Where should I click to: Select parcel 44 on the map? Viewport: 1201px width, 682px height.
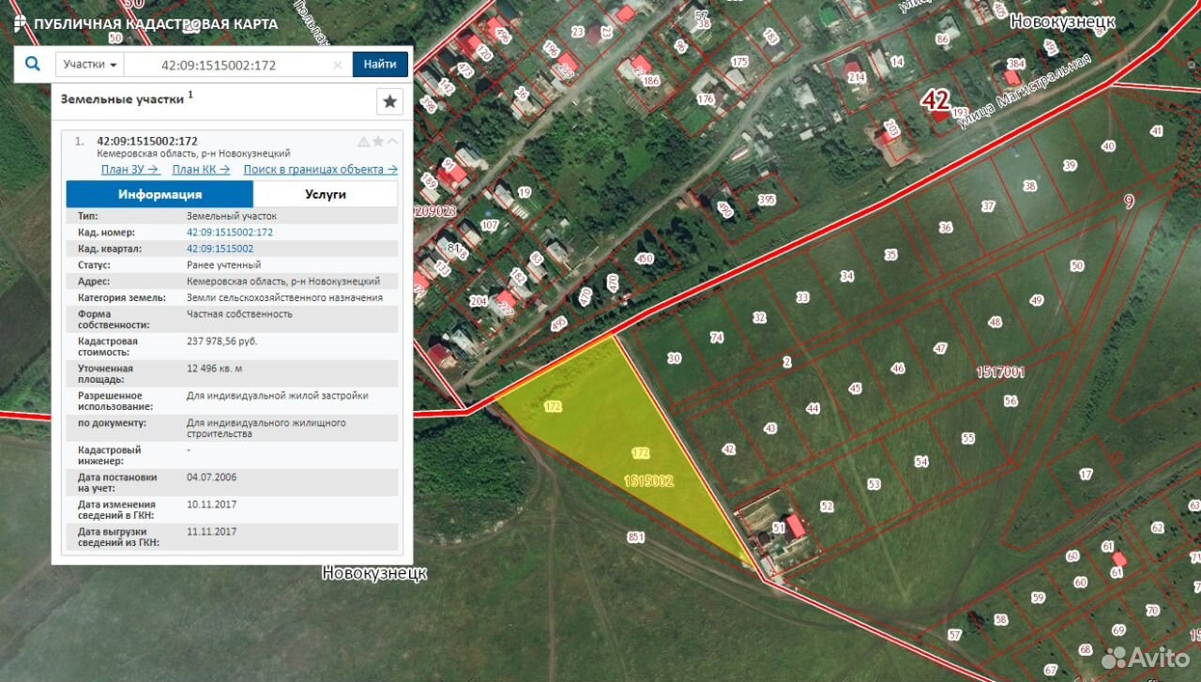click(813, 408)
